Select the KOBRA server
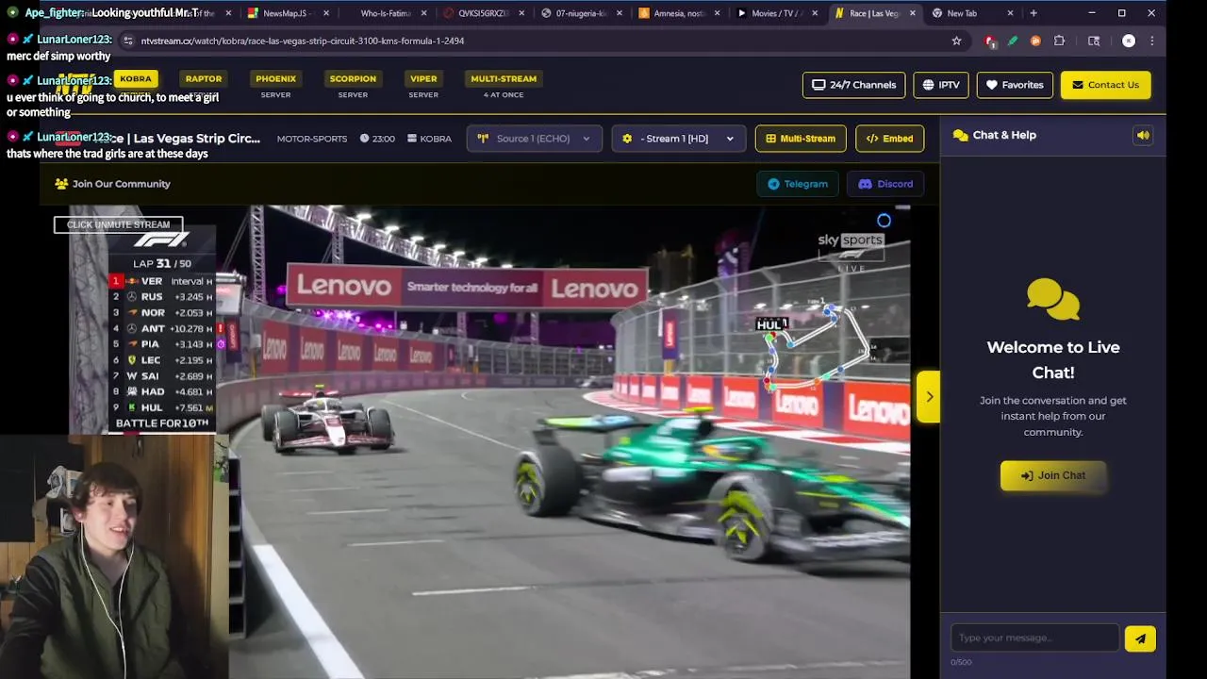This screenshot has height=679, width=1207. [135, 79]
